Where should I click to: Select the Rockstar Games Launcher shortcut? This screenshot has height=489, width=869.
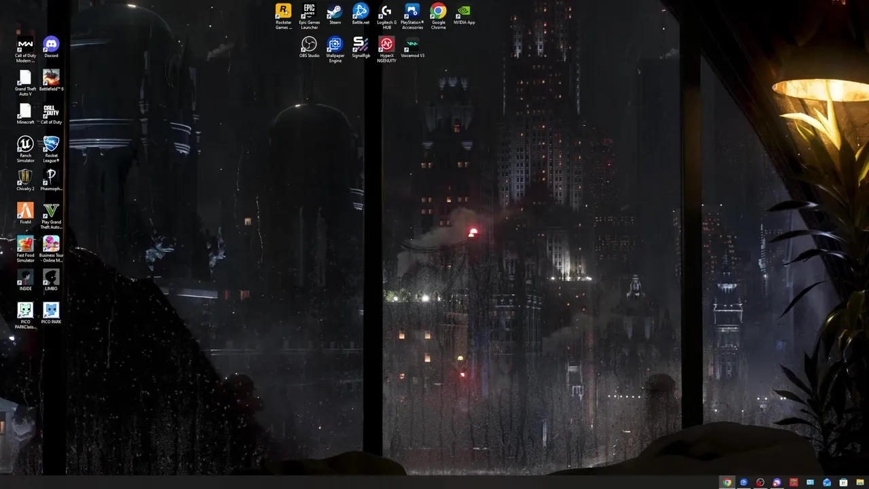point(284,16)
